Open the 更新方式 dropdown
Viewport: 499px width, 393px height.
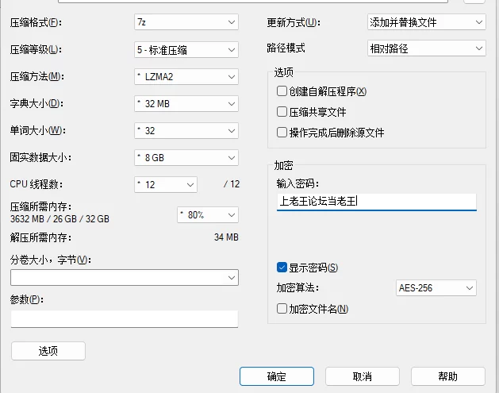click(x=427, y=23)
